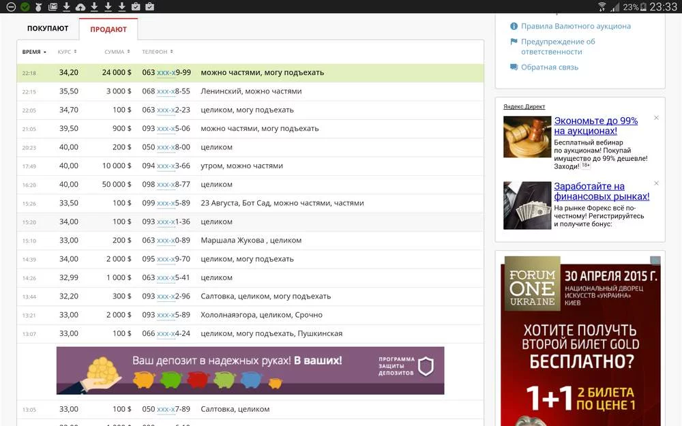This screenshot has height=426, width=682.
Task: Tap the green checkmark notification icon
Action: 25,7
